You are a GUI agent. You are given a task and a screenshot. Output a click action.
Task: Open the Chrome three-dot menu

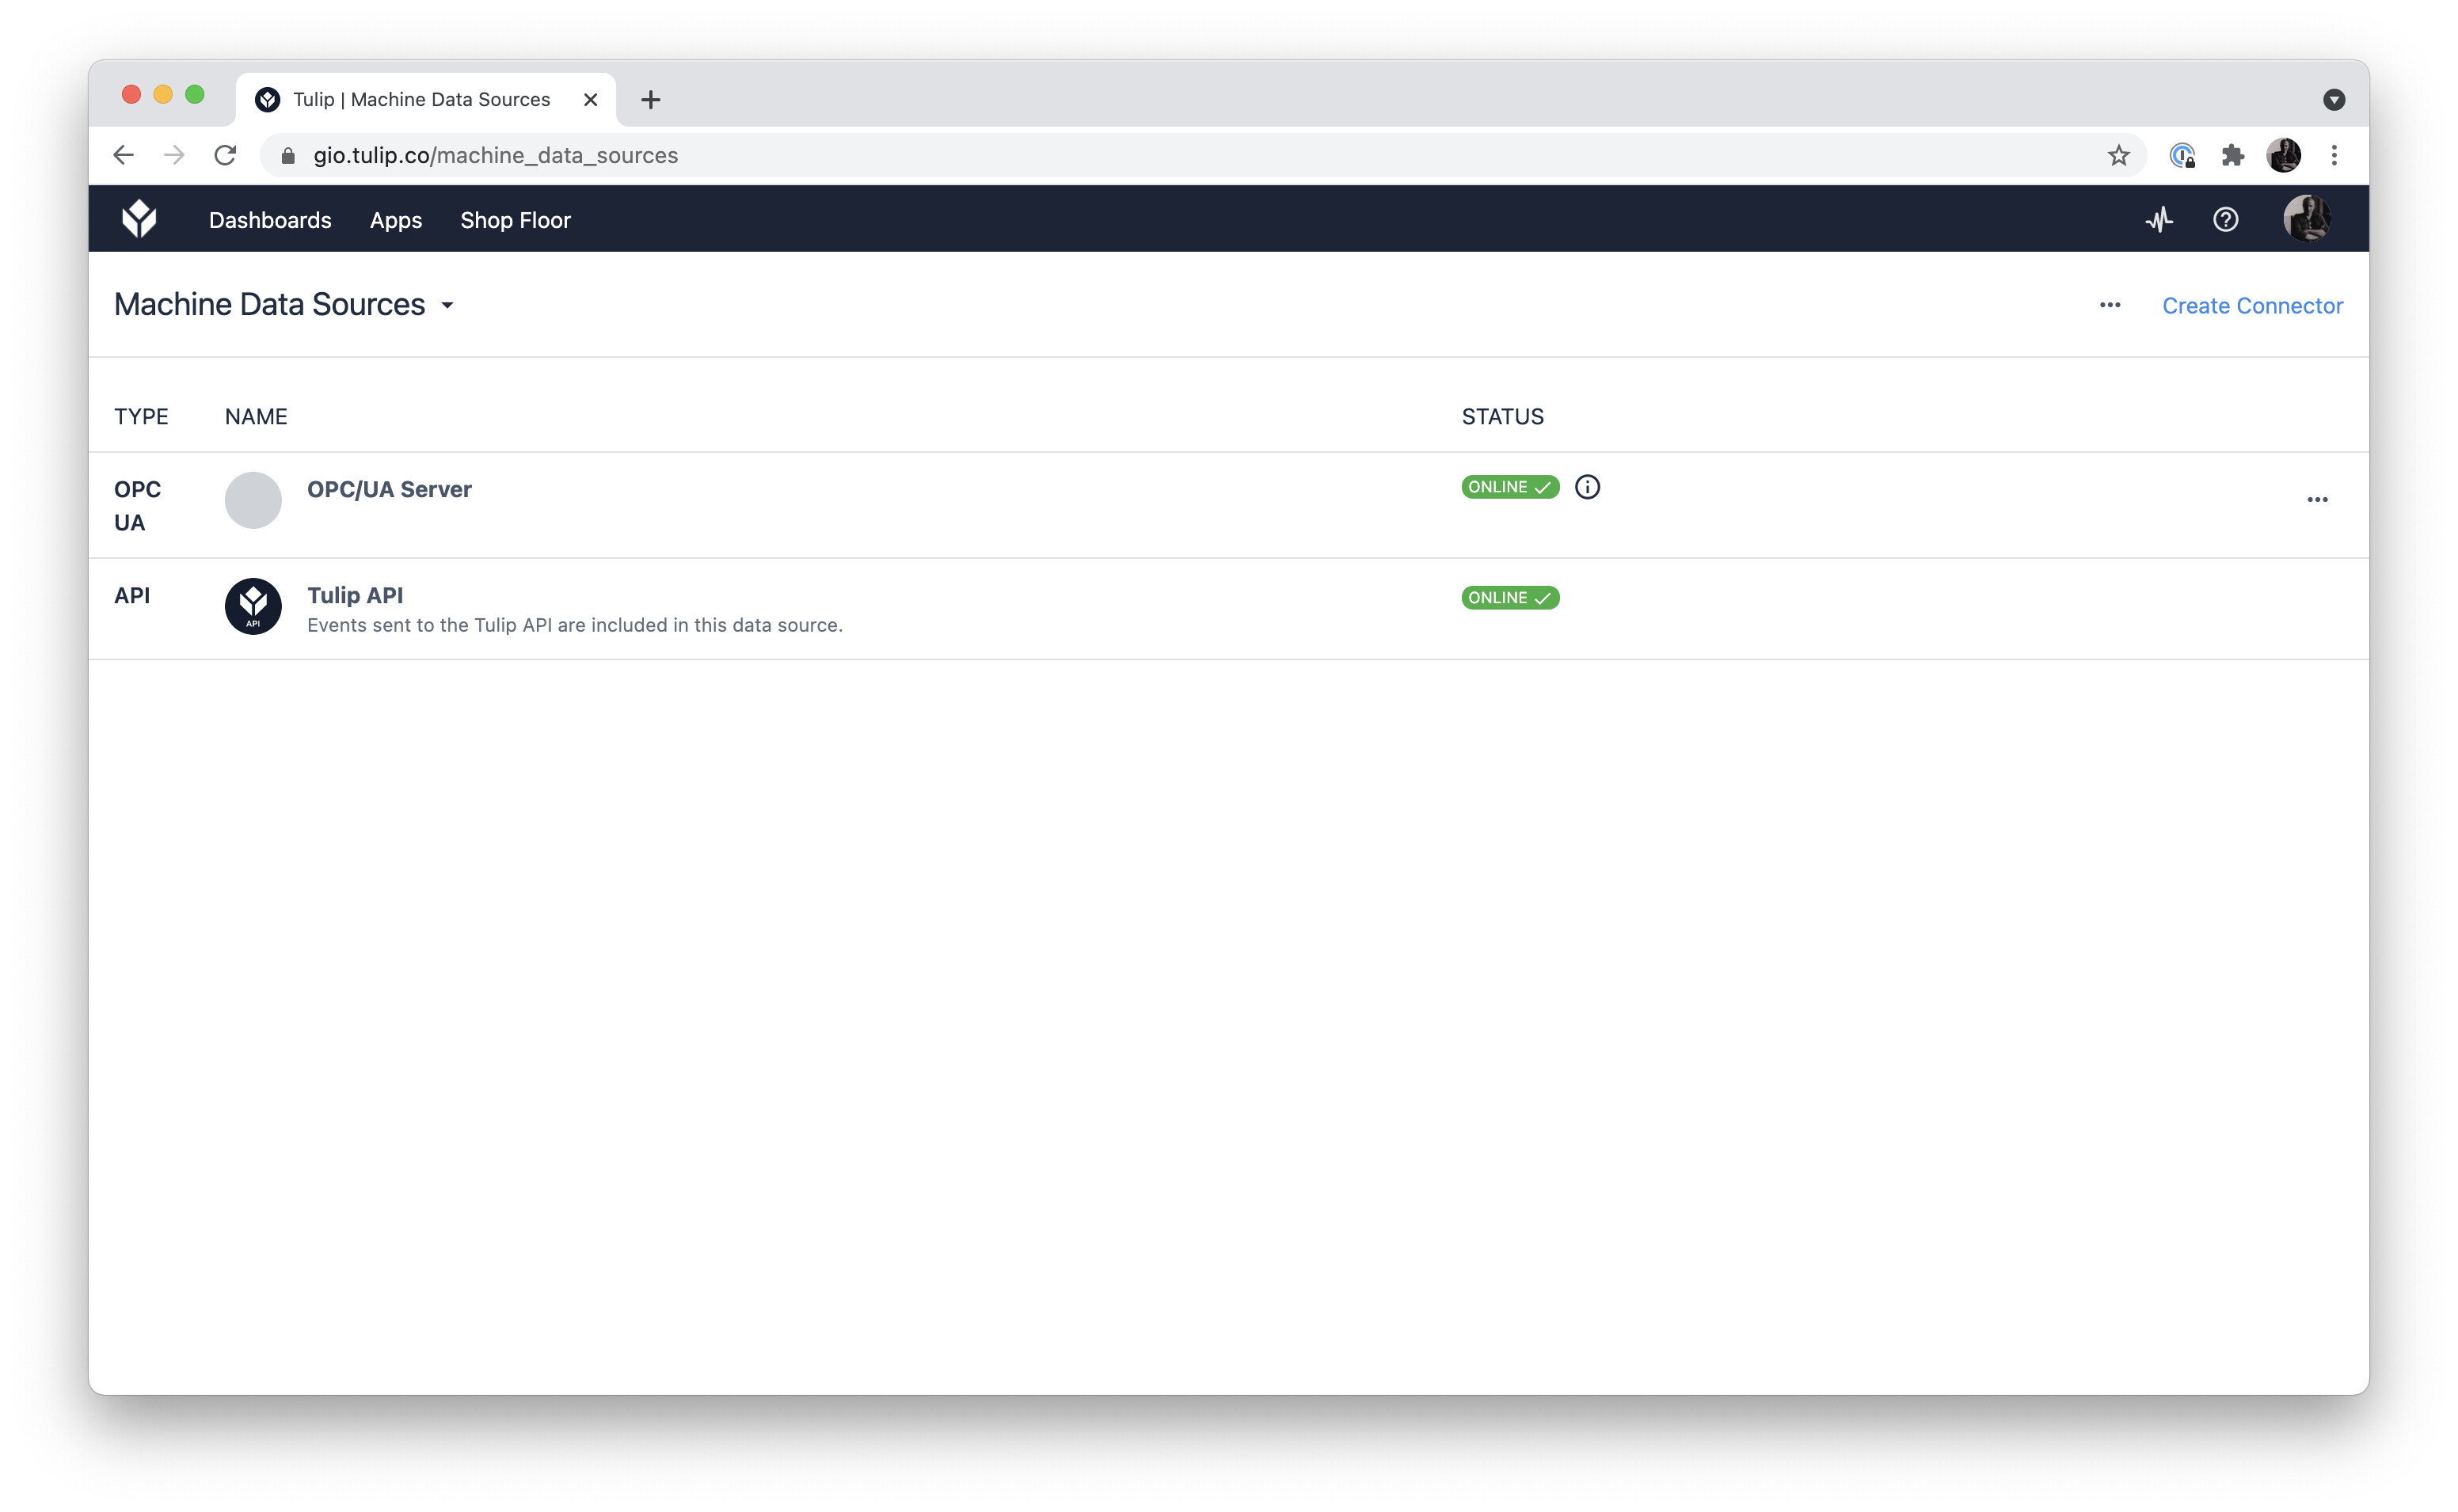(2334, 155)
